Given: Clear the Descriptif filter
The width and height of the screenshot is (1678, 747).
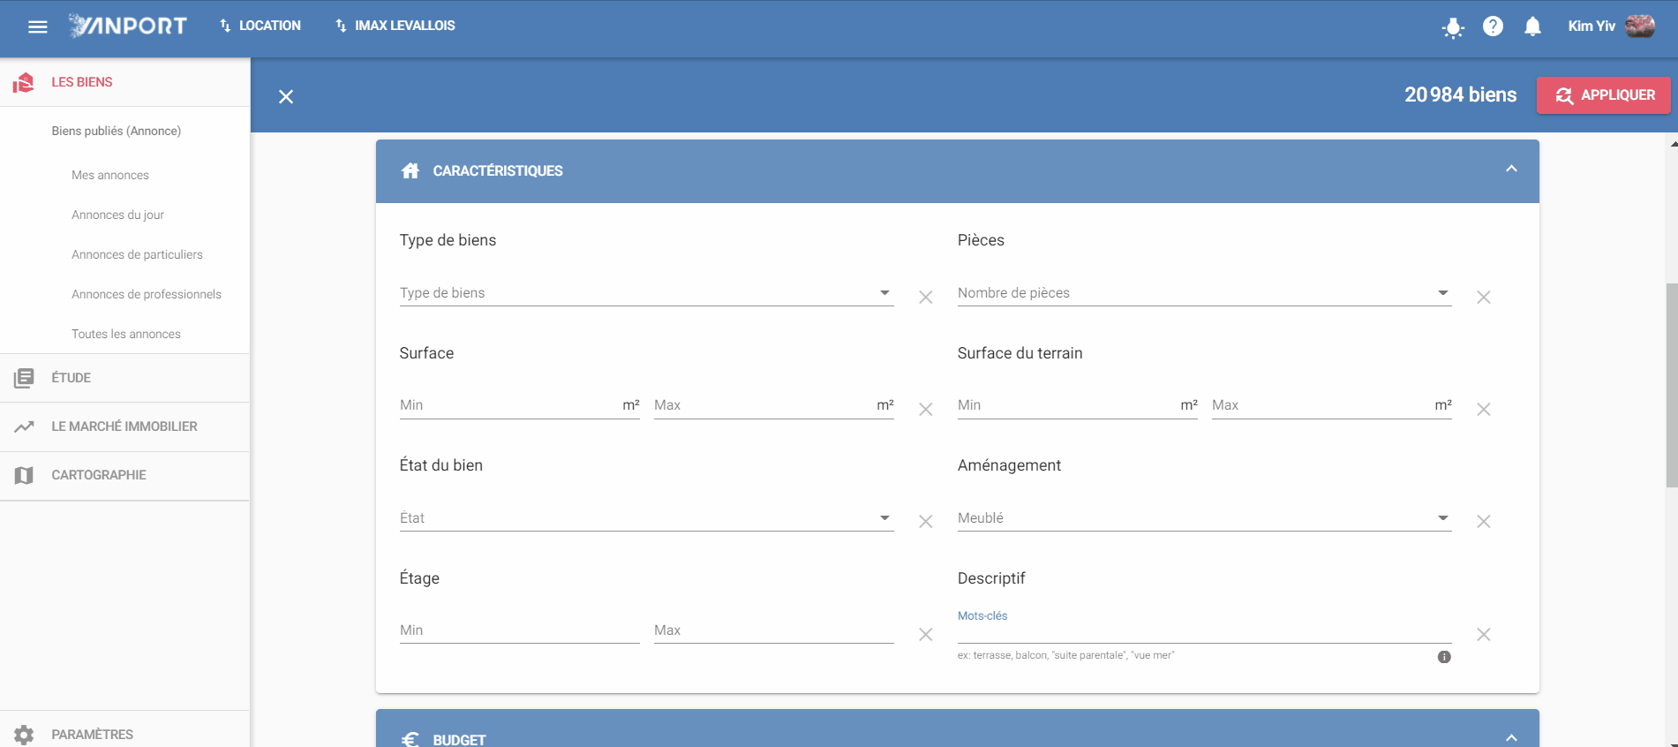Looking at the screenshot, I should click(1484, 635).
